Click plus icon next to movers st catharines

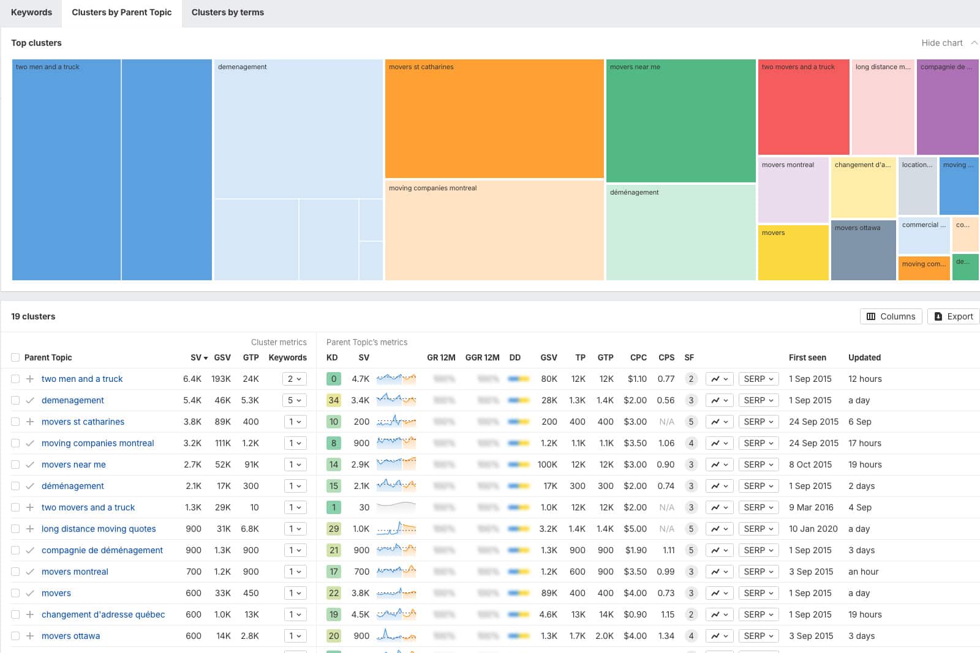(30, 422)
